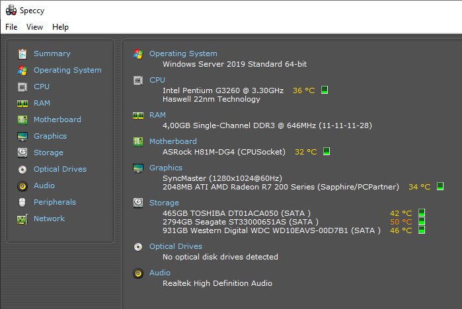462x309 pixels.
Task: Click the green temperature indicator next to CPU 36 °C
Action: (x=325, y=90)
